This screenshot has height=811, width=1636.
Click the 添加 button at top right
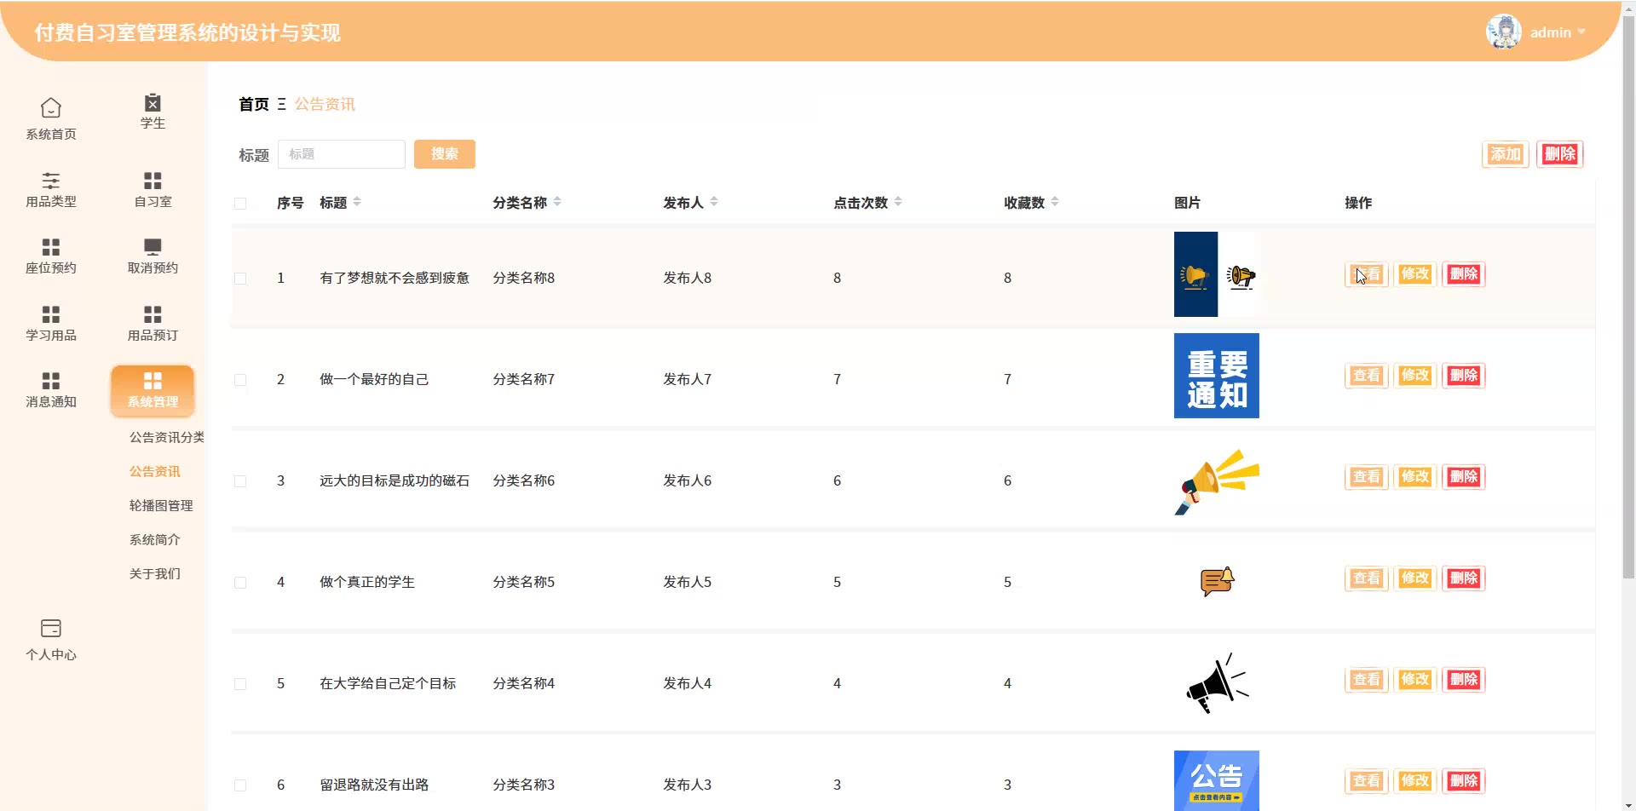pyautogui.click(x=1505, y=154)
